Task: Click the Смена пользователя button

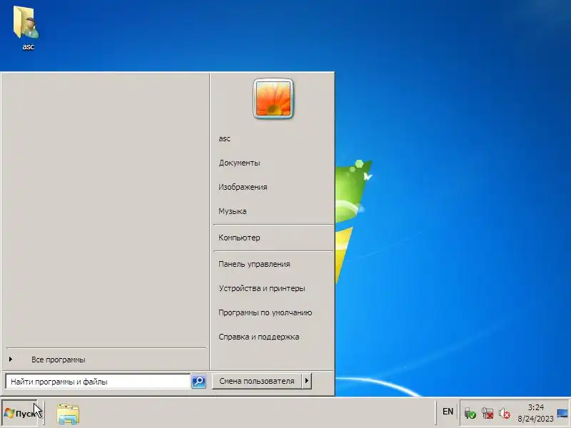Action: [257, 381]
